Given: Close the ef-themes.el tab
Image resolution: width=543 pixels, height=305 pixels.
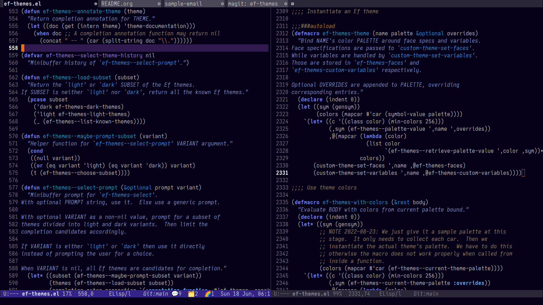Looking at the screenshot, I should click(96, 4).
